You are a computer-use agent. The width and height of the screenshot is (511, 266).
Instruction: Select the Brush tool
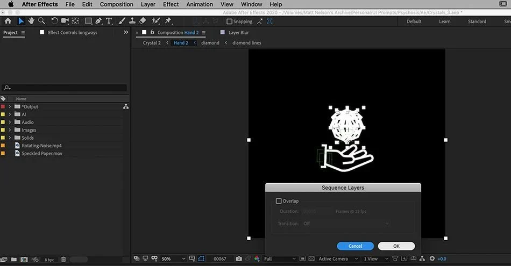[122, 21]
